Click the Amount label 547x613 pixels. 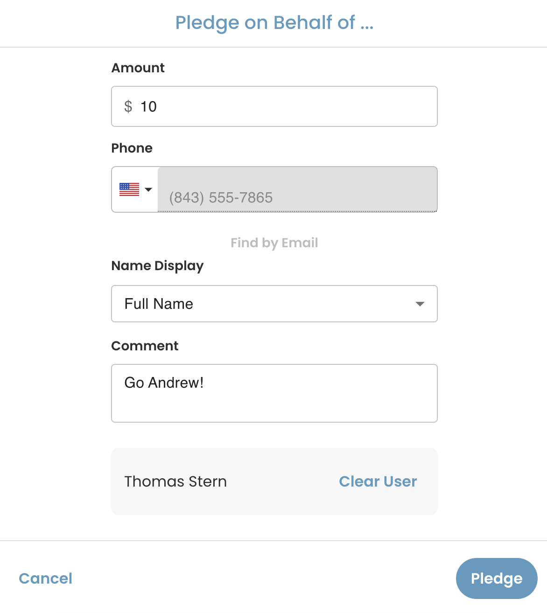[138, 68]
